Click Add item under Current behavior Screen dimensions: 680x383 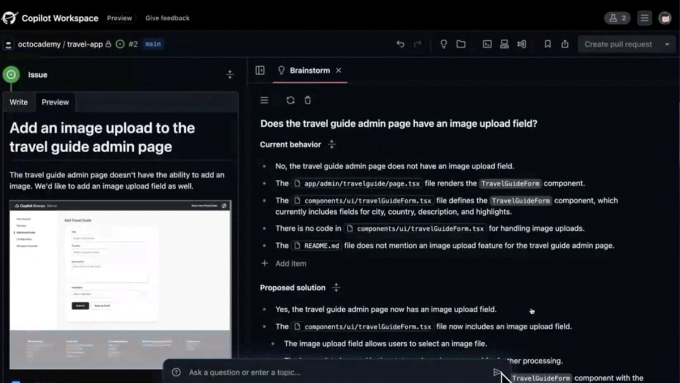click(x=291, y=263)
